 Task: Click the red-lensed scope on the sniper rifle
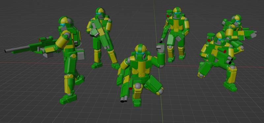pyautogui.click(x=46, y=39)
